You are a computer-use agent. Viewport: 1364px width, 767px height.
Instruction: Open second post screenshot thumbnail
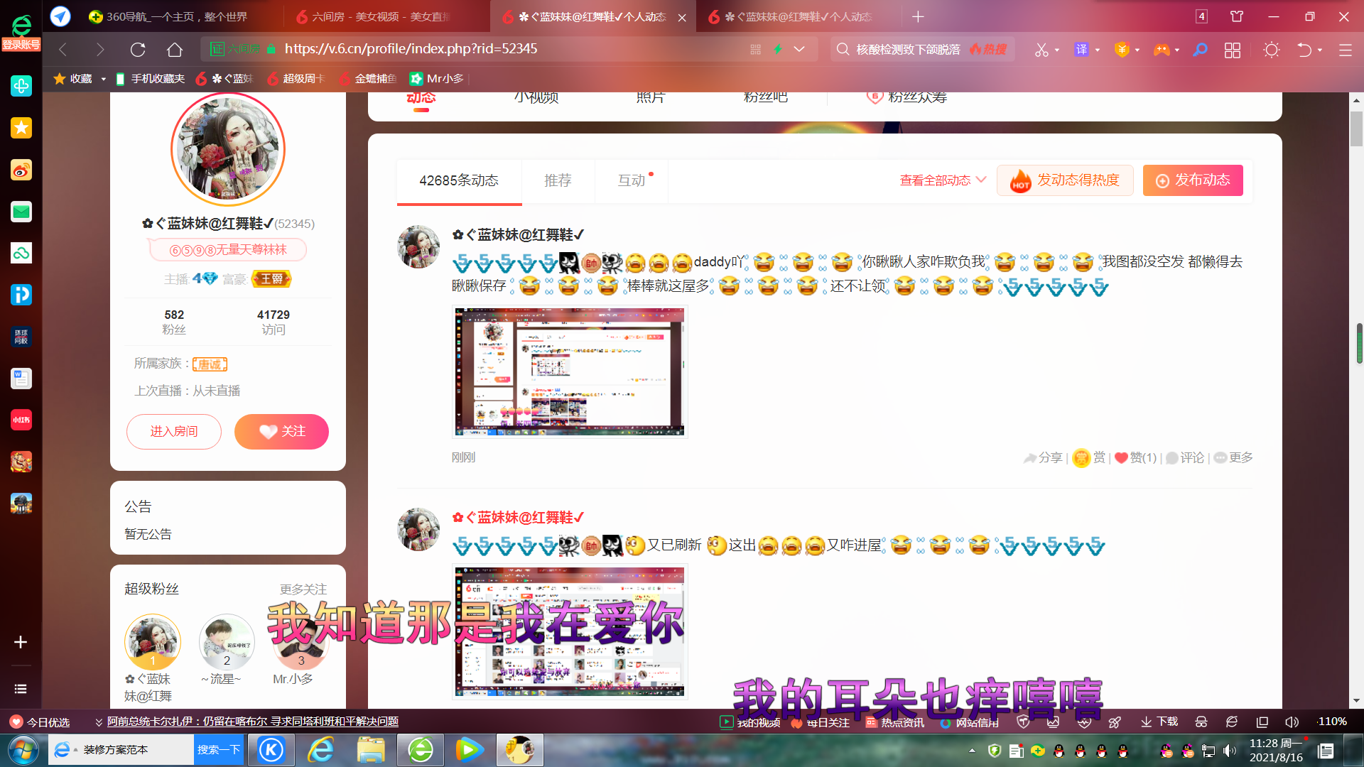pos(570,631)
